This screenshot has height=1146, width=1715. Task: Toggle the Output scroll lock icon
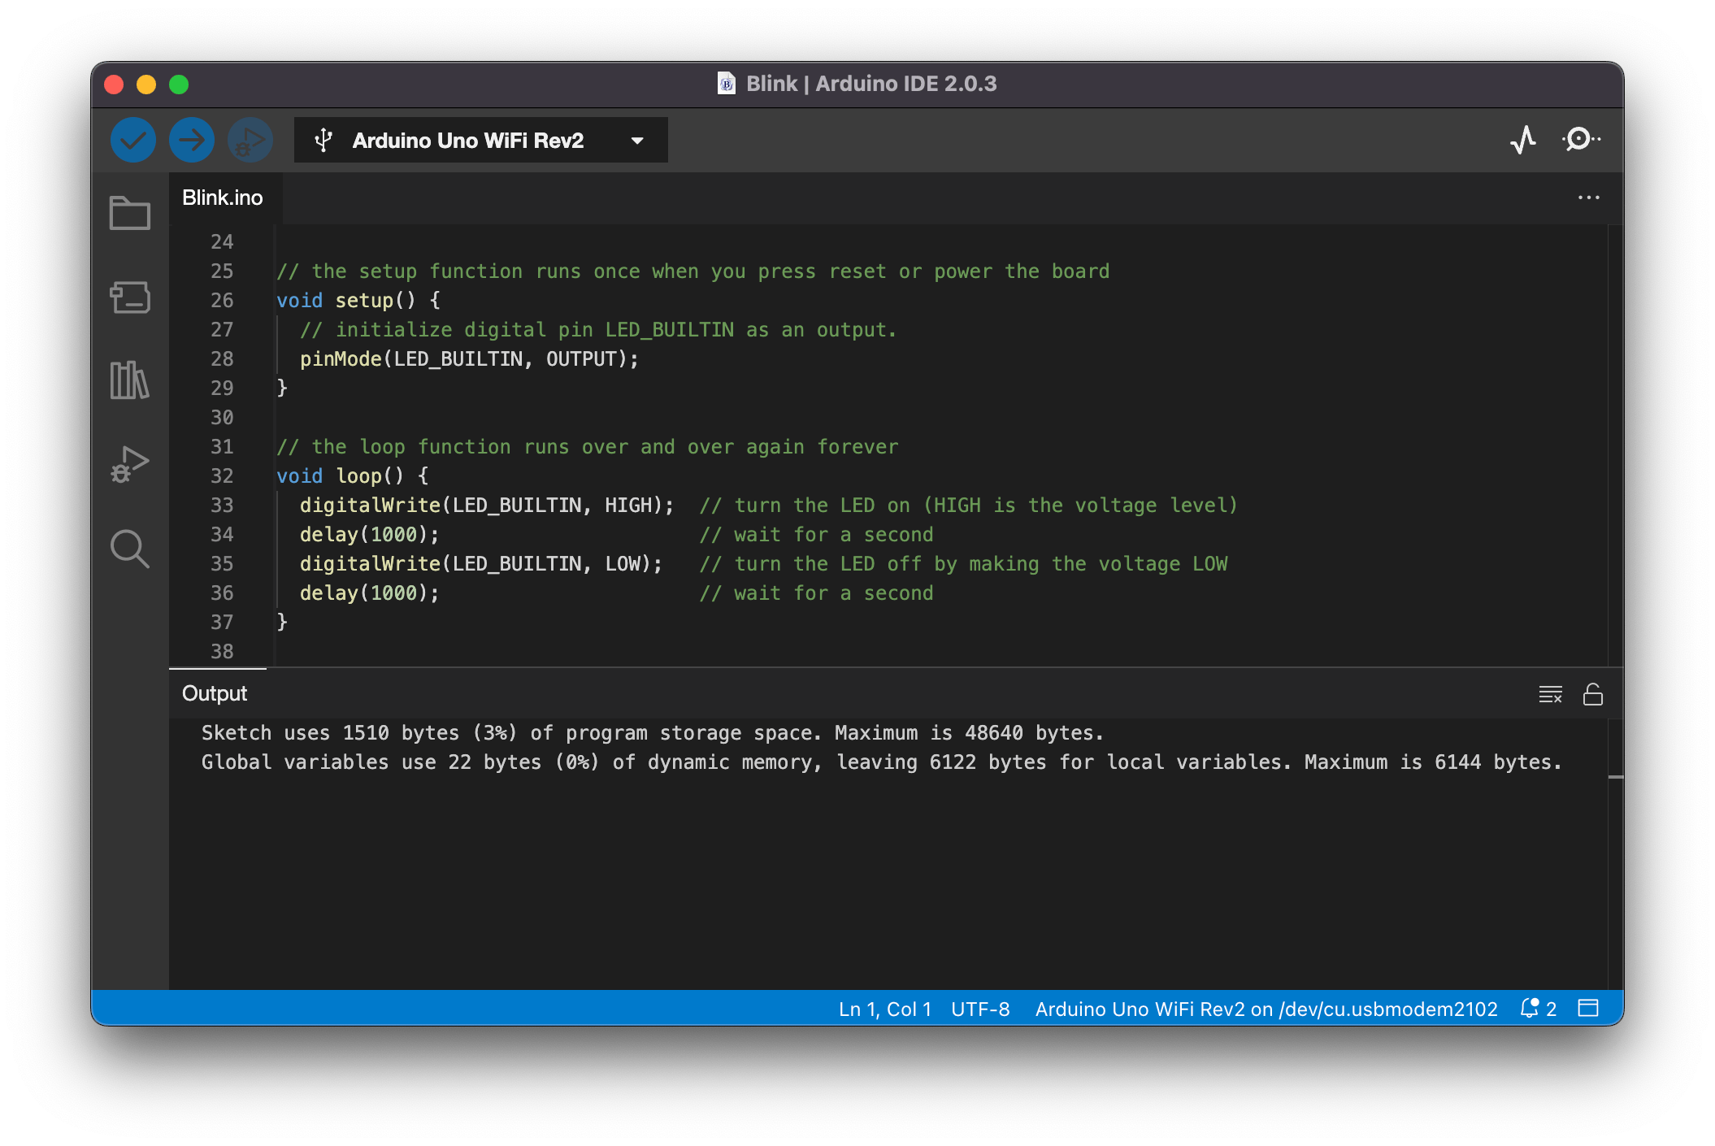click(x=1592, y=694)
